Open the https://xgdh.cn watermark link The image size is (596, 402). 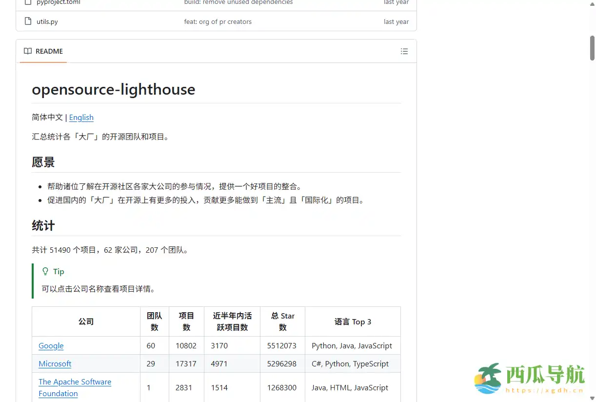(544, 391)
